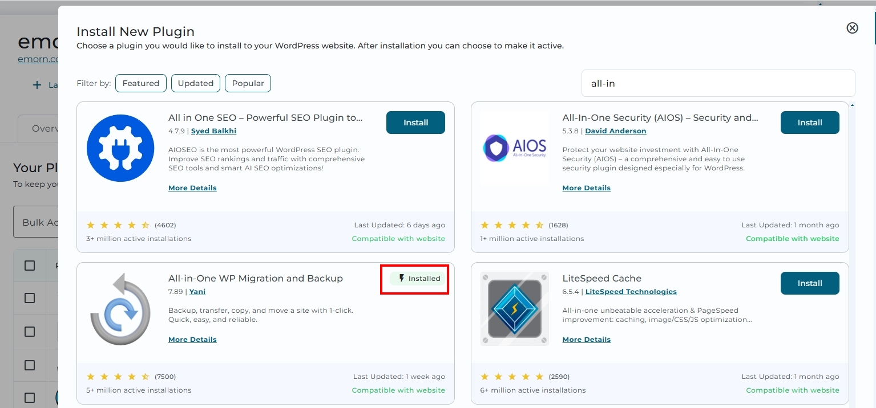876x408 pixels.
Task: Click the All in One SEO plugin title
Action: [x=265, y=118]
